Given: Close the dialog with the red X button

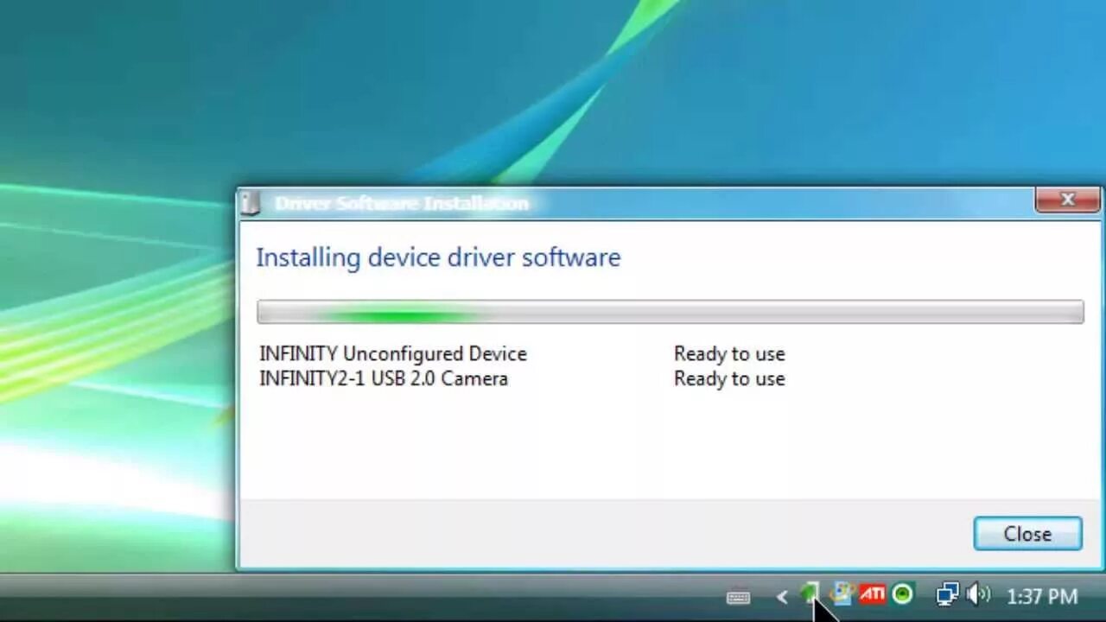Looking at the screenshot, I should (1067, 200).
